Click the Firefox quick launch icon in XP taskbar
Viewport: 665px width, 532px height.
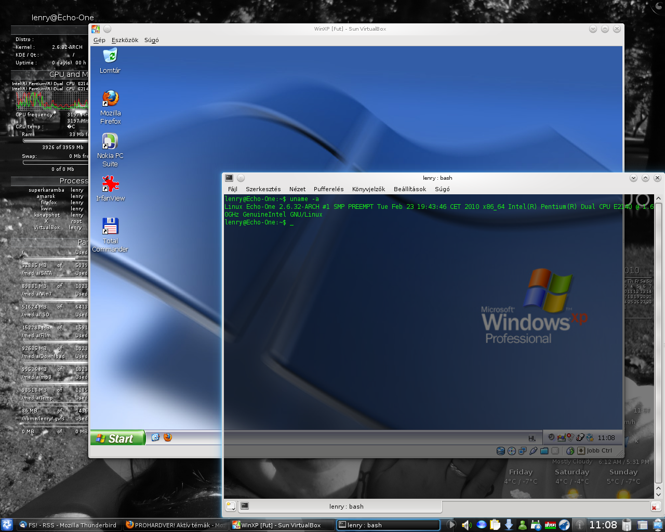pyautogui.click(x=167, y=437)
